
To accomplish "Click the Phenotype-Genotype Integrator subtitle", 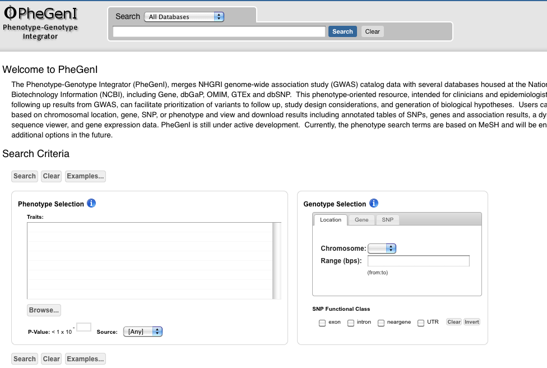I will tap(40, 32).
